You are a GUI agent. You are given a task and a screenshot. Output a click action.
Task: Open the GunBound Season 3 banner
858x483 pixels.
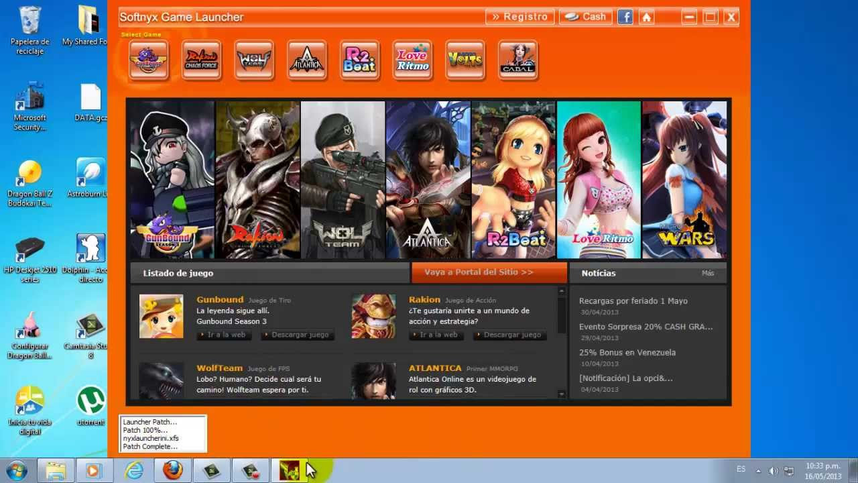[x=172, y=179]
